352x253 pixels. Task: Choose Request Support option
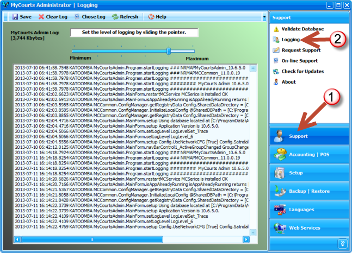pyautogui.click(x=300, y=50)
